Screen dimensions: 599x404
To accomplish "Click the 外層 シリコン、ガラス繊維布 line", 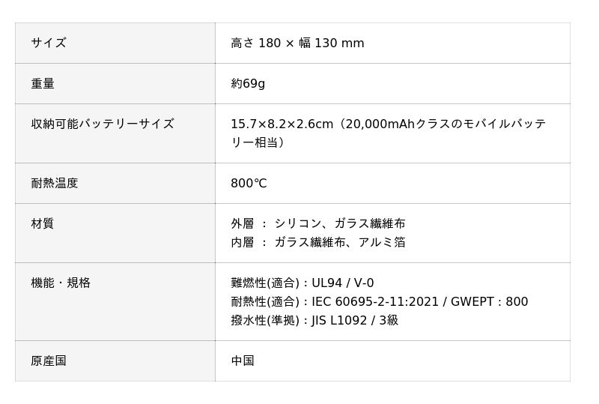I will (x=318, y=223).
